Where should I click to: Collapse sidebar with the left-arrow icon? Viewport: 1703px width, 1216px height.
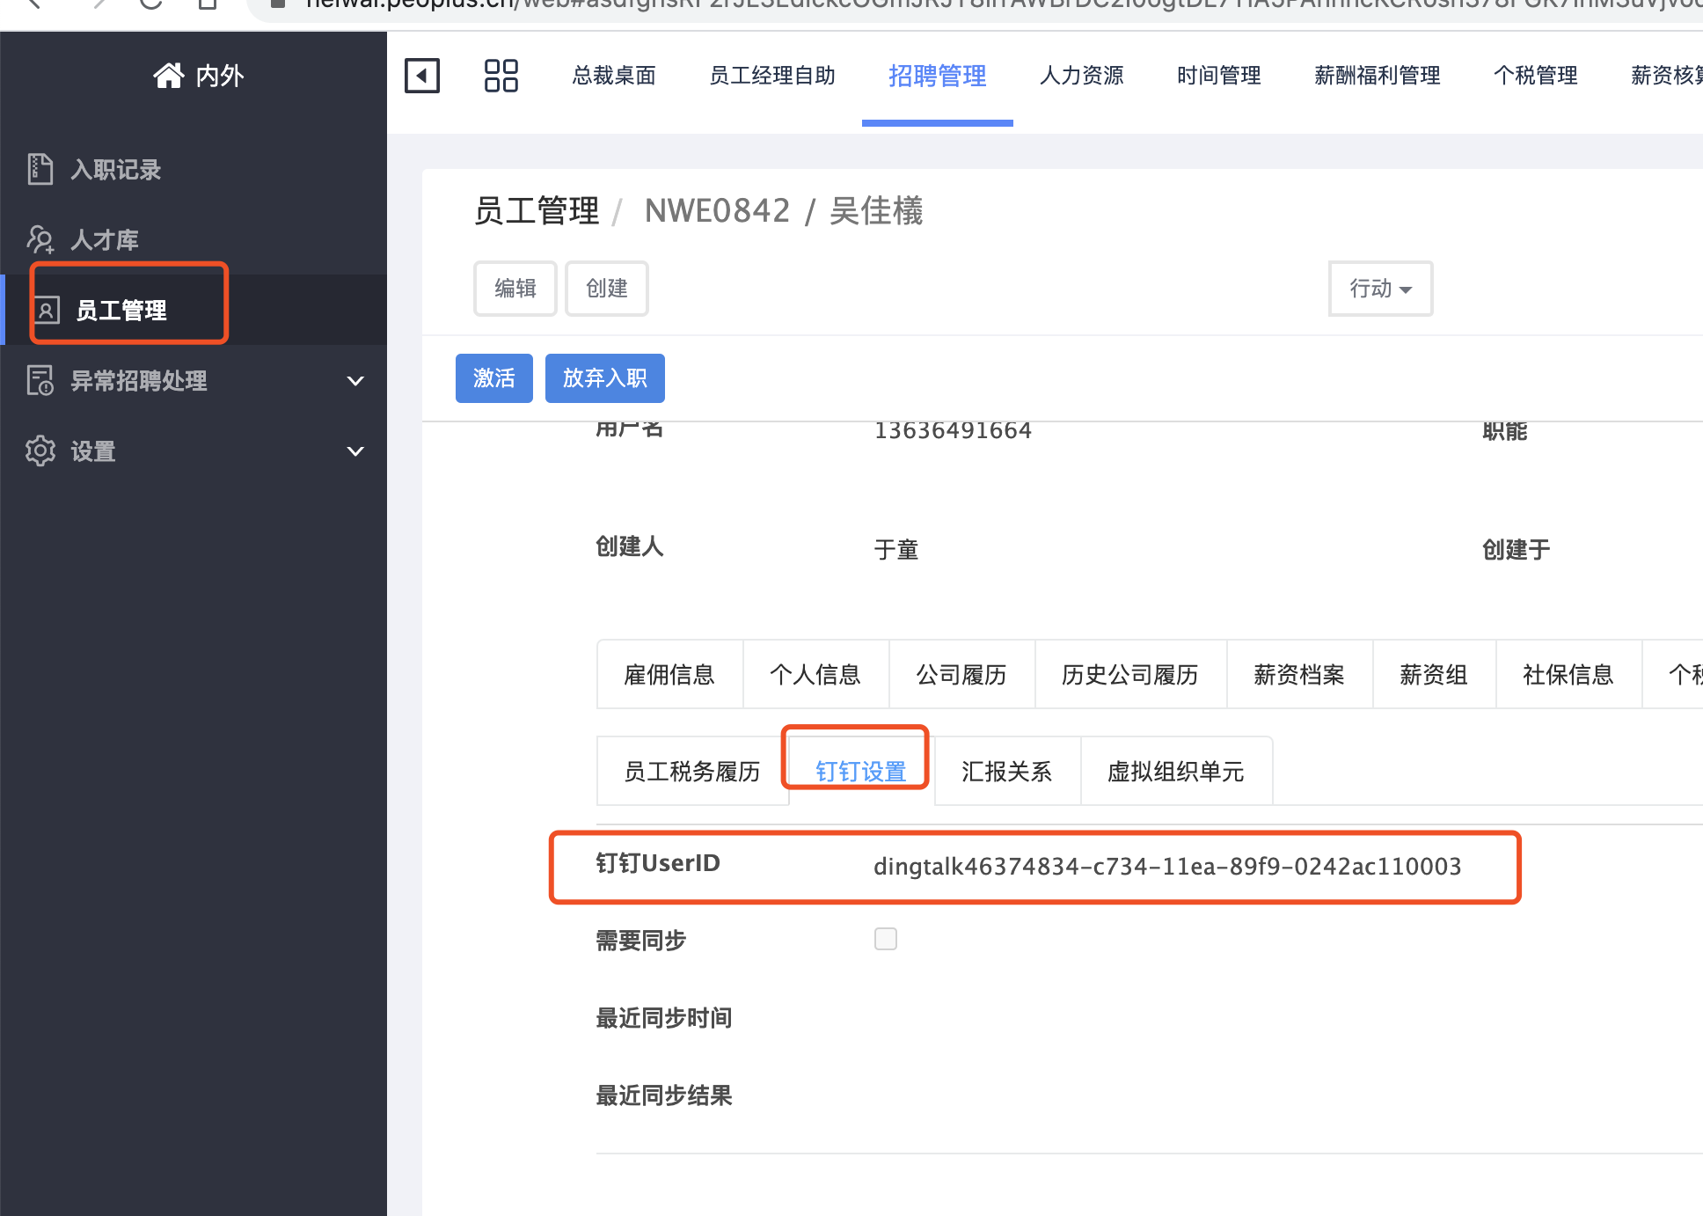(x=422, y=76)
